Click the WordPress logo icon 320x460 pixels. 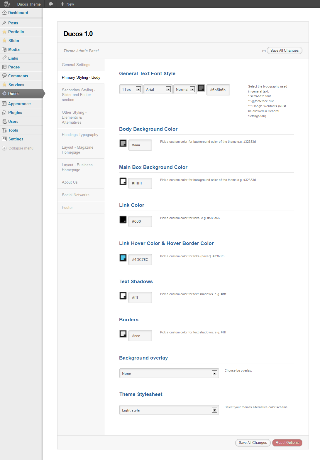point(7,4)
